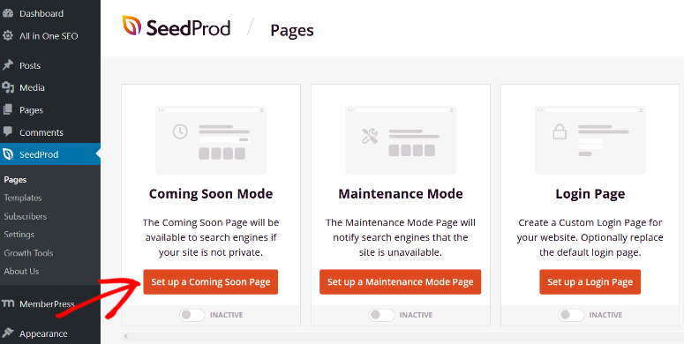The height and width of the screenshot is (344, 684).
Task: Click the wrench tools icon in Maintenance preview
Action: [370, 136]
